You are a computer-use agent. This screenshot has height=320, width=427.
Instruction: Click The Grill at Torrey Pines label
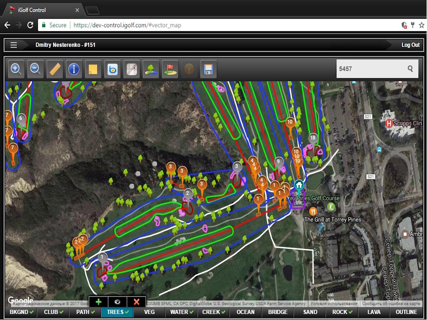click(x=333, y=219)
